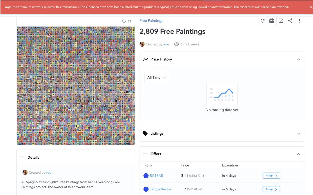Open the external link icon
313x195 pixels.
pos(281,21)
